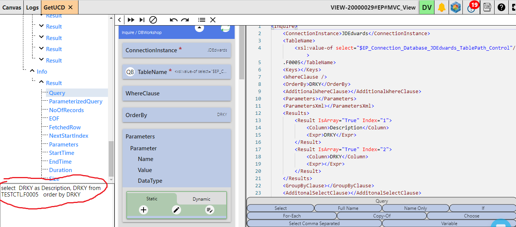Click the pencil edit icon under Static
The image size is (516, 227).
[x=176, y=209]
